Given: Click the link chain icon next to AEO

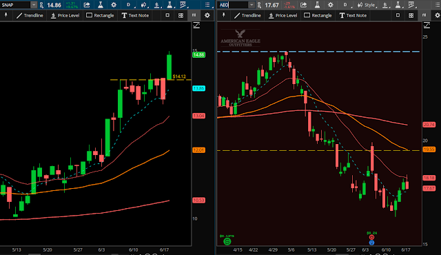Looking at the screenshot, I should tap(259, 5).
